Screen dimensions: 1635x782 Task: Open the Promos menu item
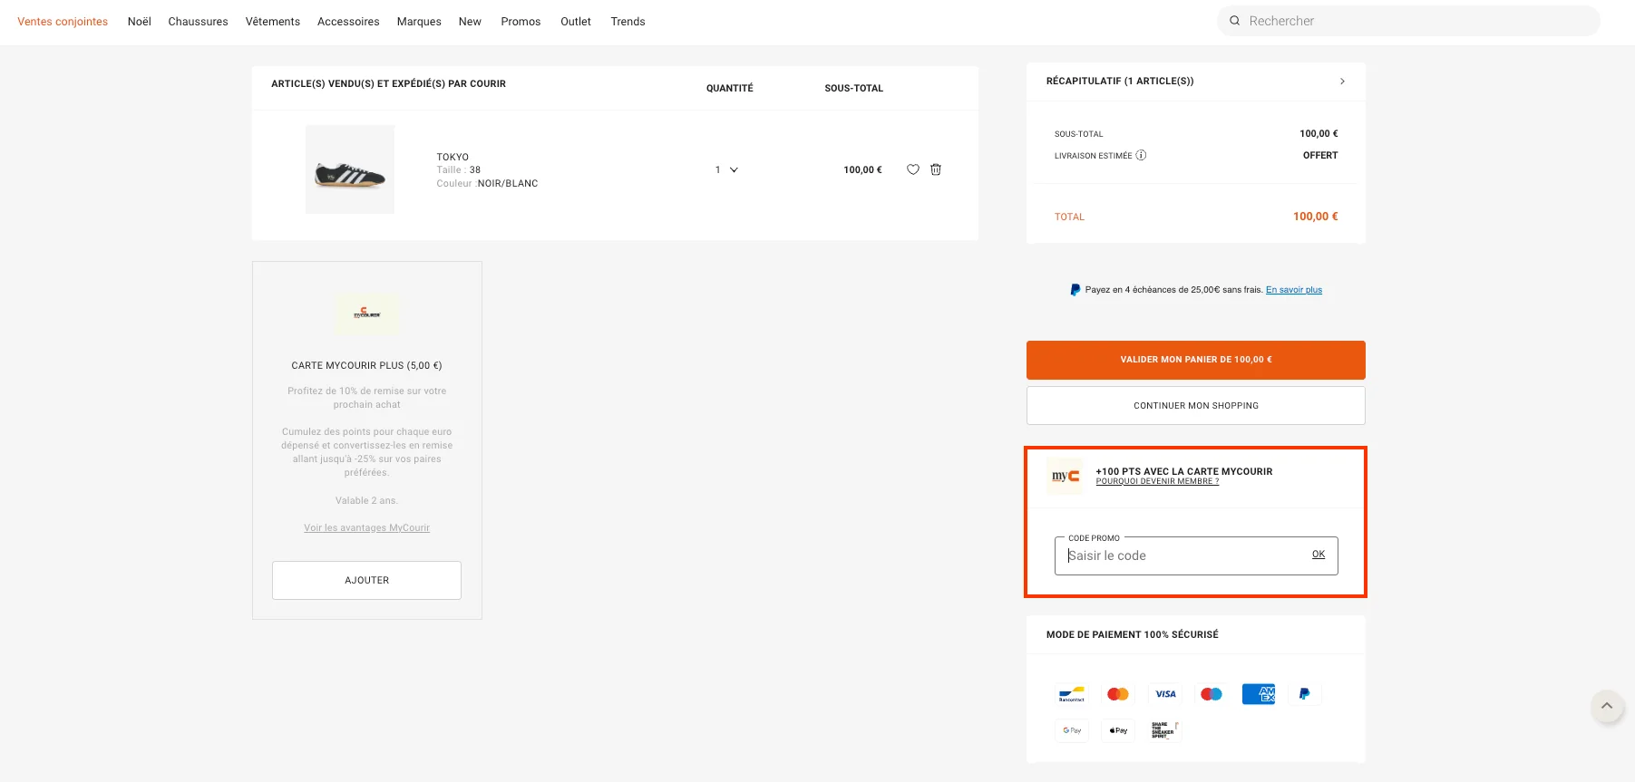(521, 22)
